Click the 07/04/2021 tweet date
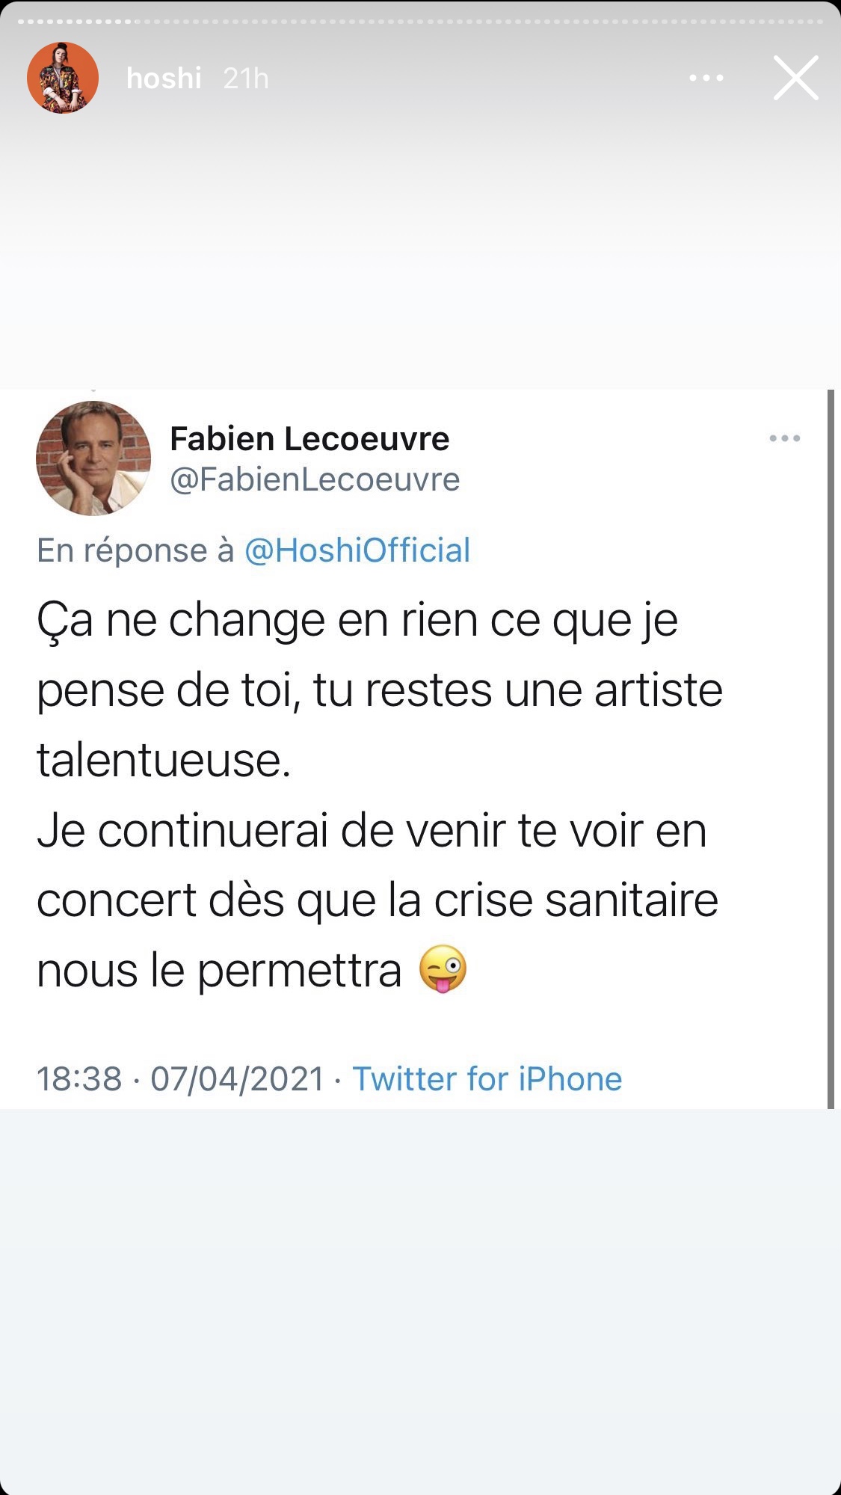The height and width of the screenshot is (1495, 841). (x=237, y=1079)
